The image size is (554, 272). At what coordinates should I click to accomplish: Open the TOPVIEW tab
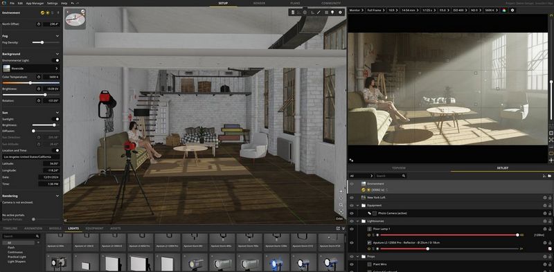pyautogui.click(x=399, y=168)
